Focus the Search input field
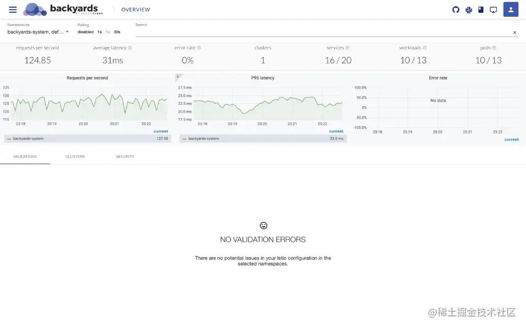This screenshot has height=328, width=526. (323, 32)
